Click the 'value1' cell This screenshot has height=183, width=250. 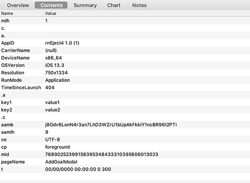tap(52, 102)
